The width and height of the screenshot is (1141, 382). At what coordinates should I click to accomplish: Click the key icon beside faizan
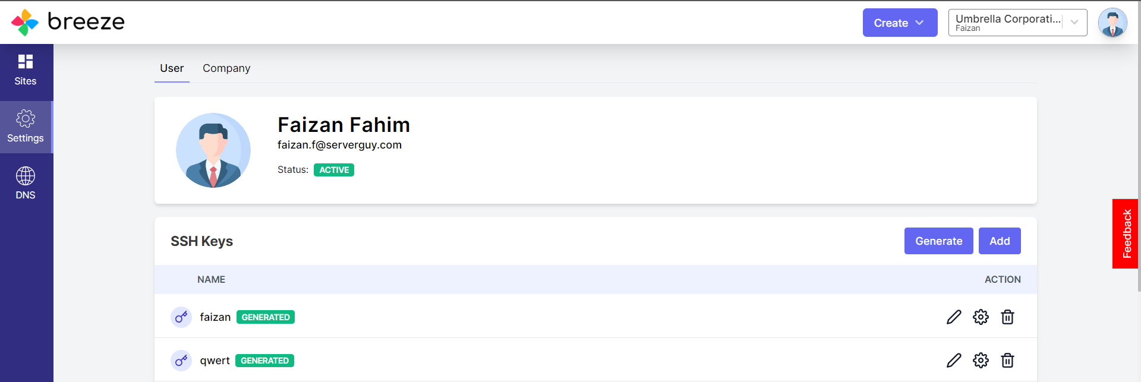181,317
